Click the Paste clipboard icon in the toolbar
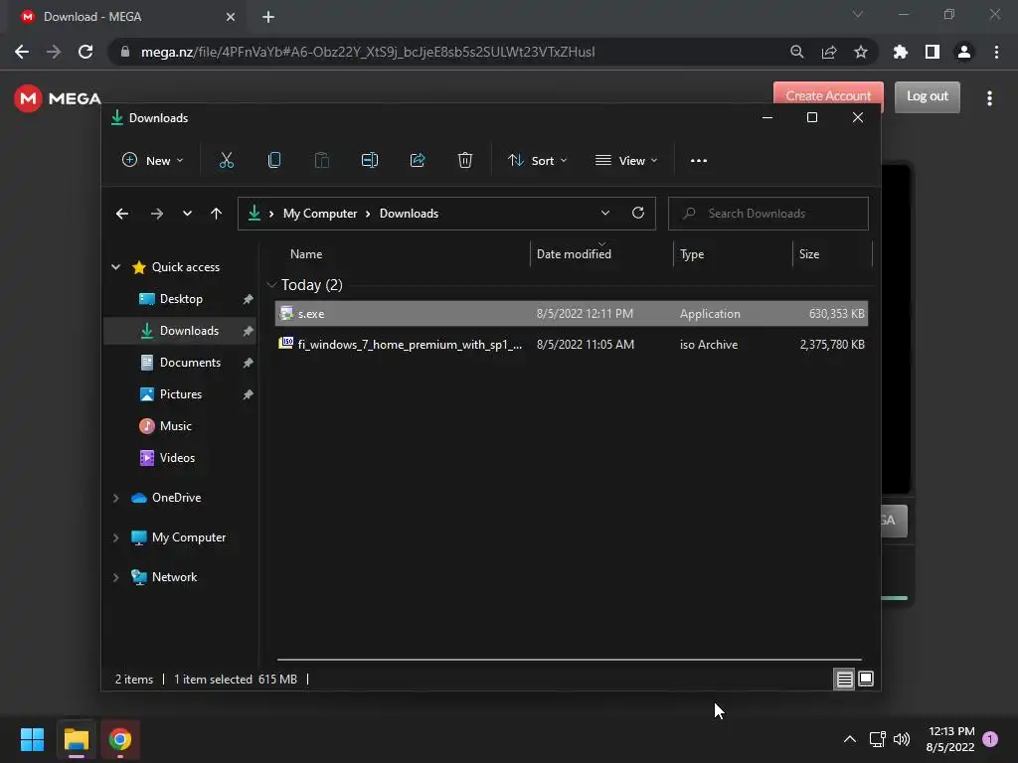1018x763 pixels. click(x=321, y=160)
